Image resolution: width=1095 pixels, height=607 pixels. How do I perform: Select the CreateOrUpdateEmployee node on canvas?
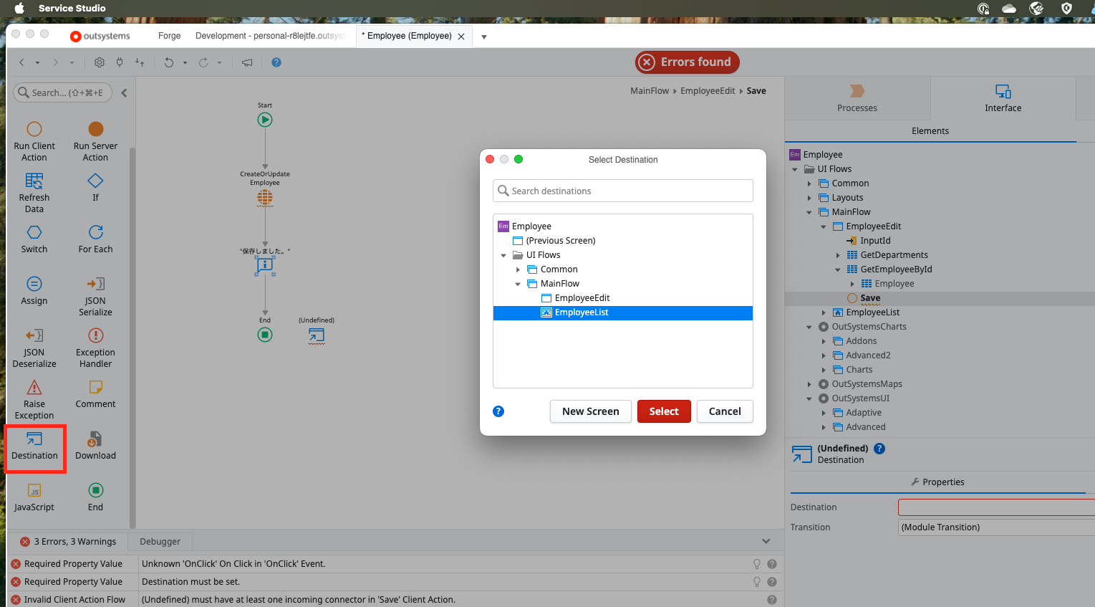pyautogui.click(x=265, y=197)
